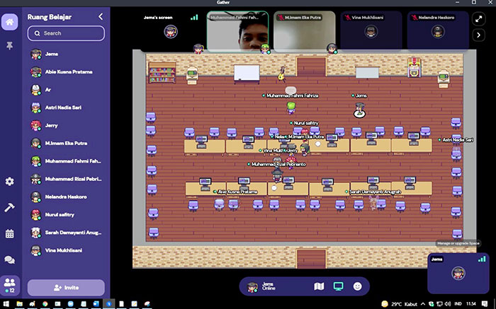Select Nelandra Haskoro in list
This screenshot has width=496, height=309.
66,197
